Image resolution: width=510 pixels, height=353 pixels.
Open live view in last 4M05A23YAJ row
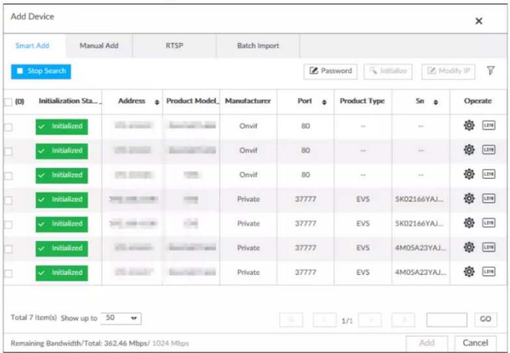click(x=489, y=271)
